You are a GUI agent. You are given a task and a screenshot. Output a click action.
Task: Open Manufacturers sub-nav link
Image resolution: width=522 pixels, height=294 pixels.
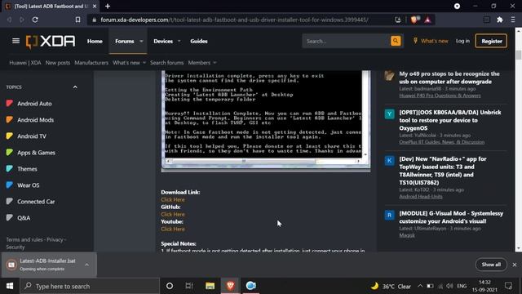(x=91, y=63)
